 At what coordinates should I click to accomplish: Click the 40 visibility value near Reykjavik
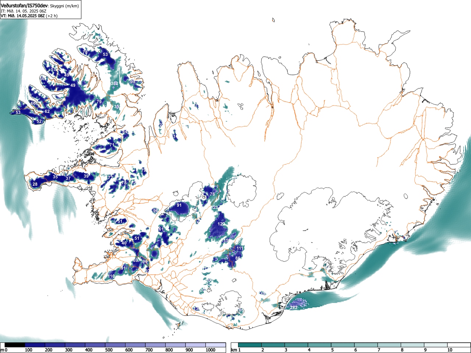point(124,243)
